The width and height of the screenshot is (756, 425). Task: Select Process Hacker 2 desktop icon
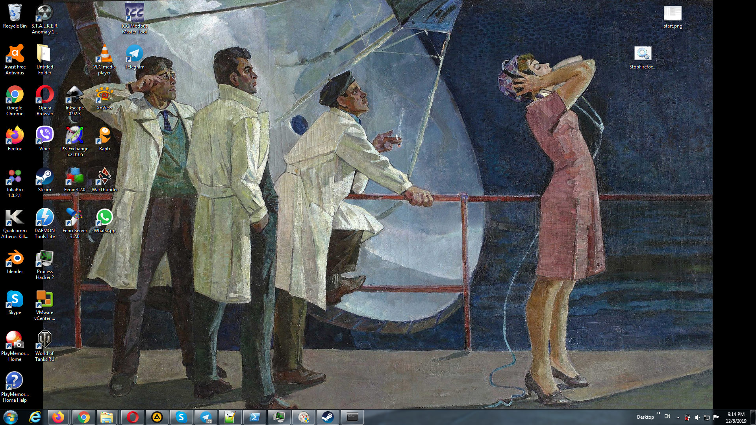click(x=44, y=265)
